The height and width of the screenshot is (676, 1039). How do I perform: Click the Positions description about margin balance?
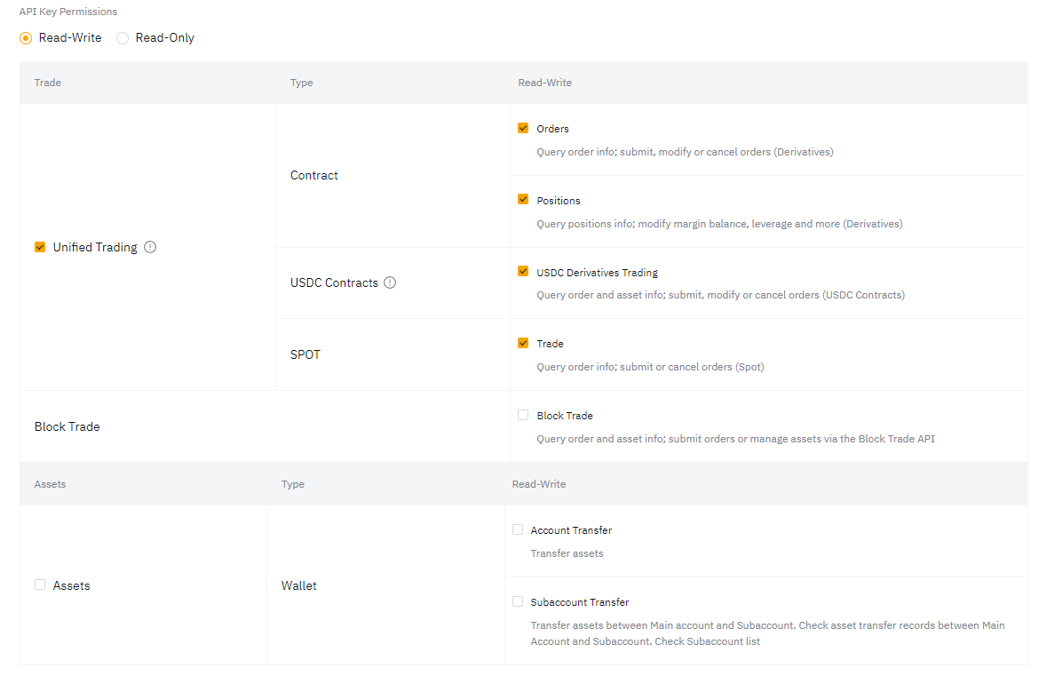pos(719,224)
